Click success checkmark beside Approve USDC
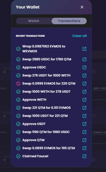Viewport: 106px width, 172px height. pyautogui.click(x=18, y=67)
